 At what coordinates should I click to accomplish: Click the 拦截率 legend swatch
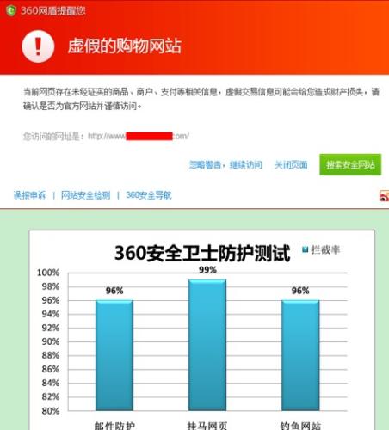[x=306, y=249]
